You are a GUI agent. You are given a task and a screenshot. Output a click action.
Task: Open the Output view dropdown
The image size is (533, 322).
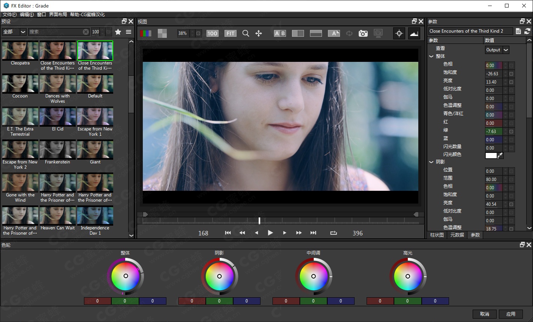click(497, 50)
